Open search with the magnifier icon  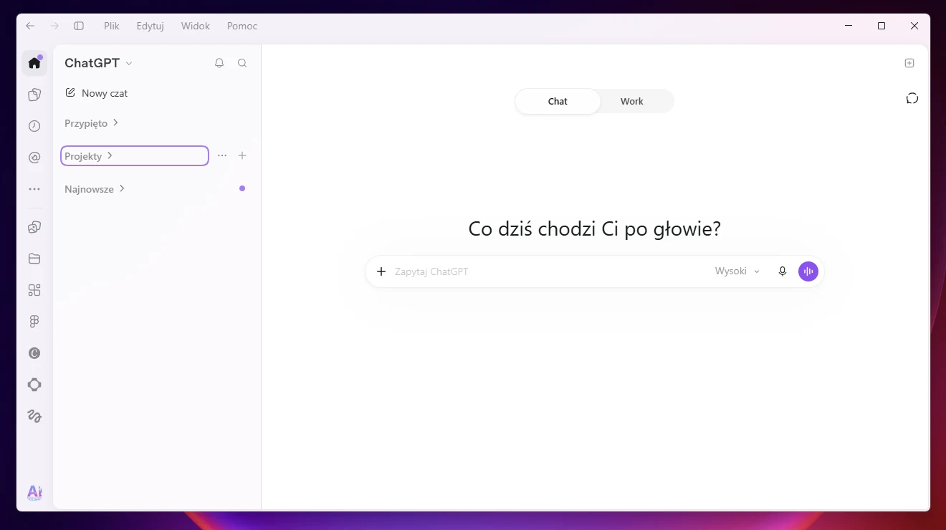(x=242, y=63)
